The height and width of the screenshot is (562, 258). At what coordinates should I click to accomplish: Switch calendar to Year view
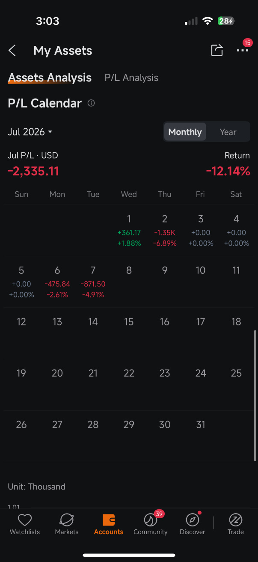(x=228, y=132)
